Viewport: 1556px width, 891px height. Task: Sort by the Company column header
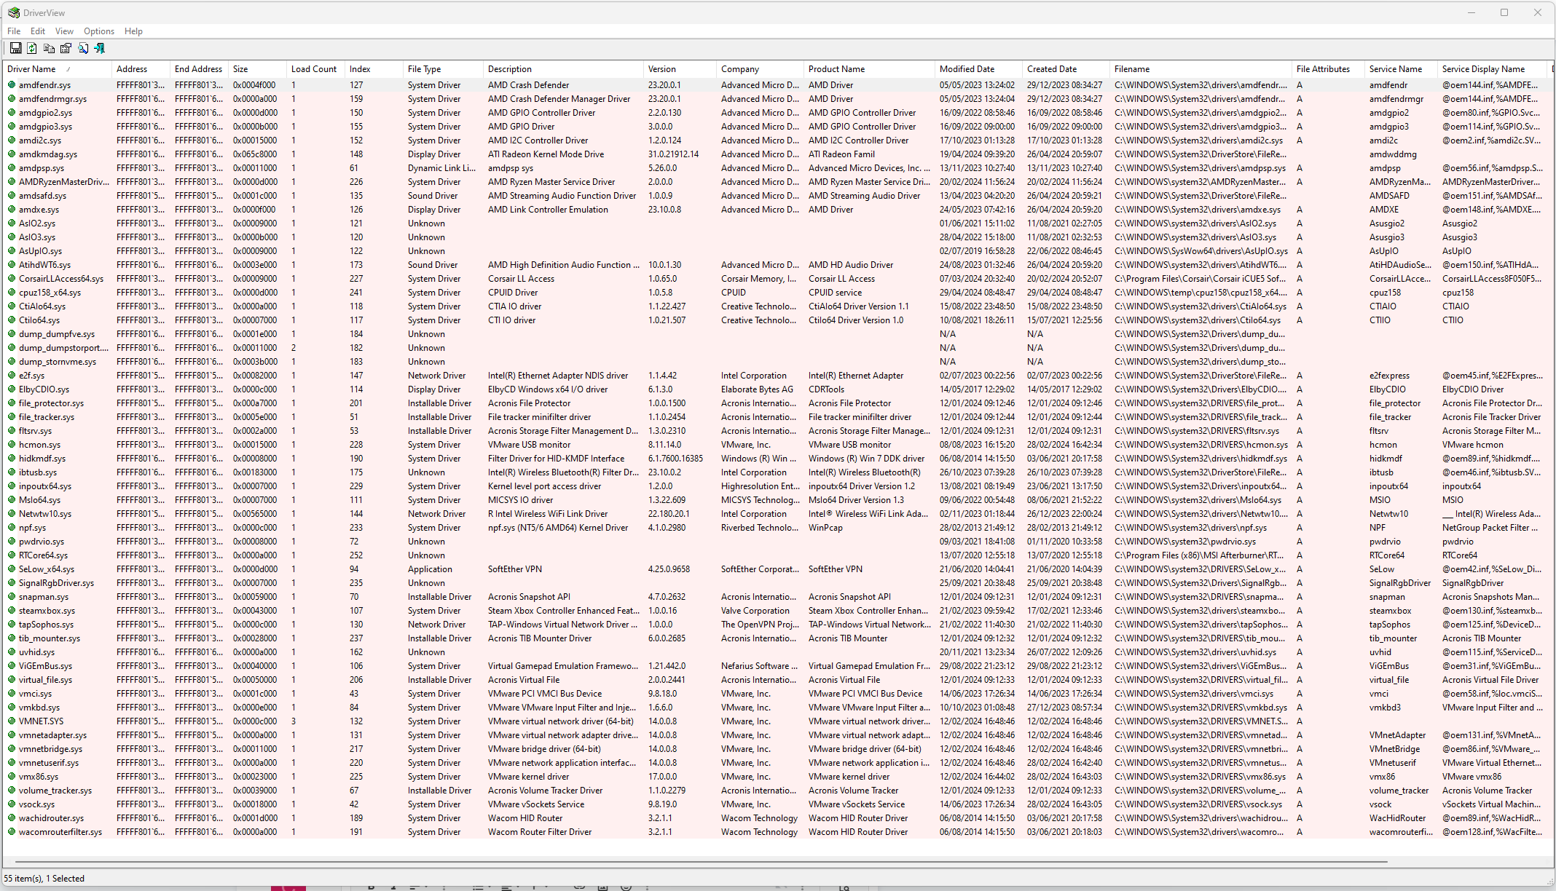click(761, 69)
